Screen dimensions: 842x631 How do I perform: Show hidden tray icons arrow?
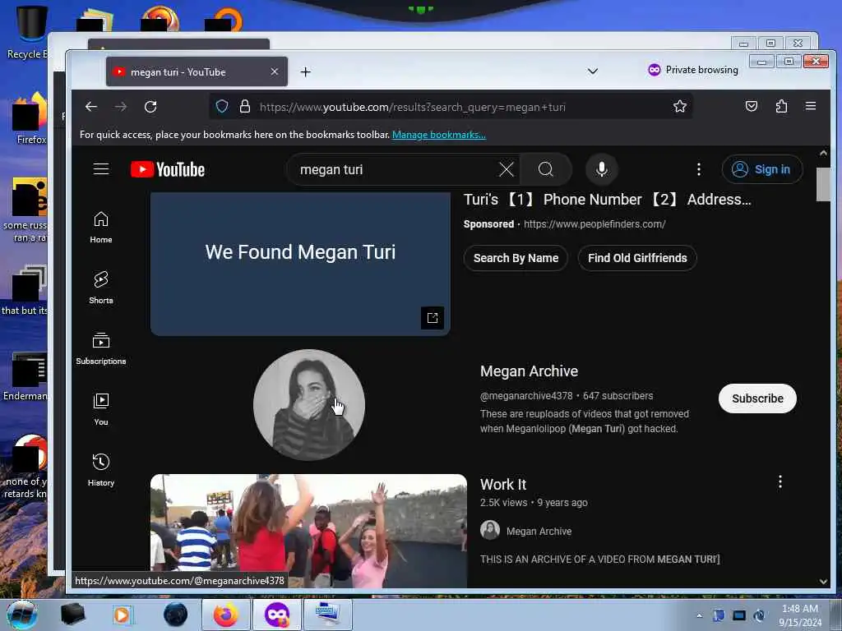point(699,615)
